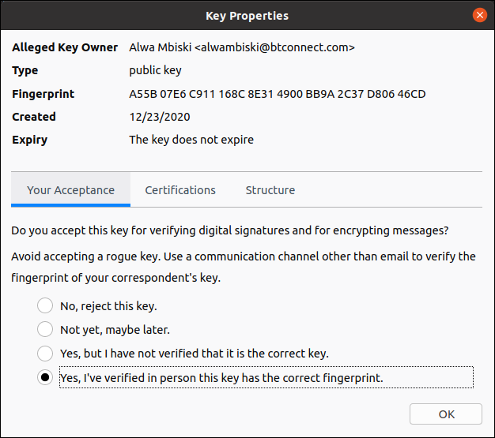
Task: Click the Fingerprint label
Action: pyautogui.click(x=43, y=94)
